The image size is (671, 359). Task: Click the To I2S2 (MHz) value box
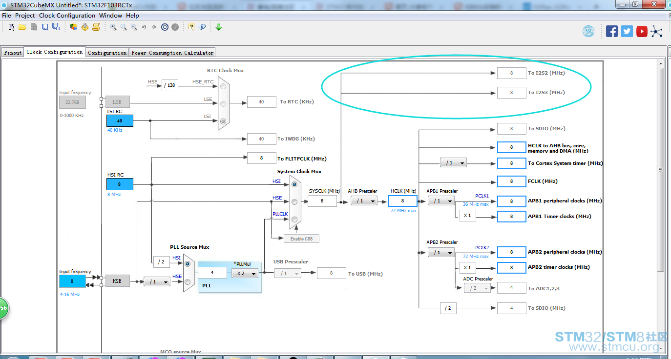click(511, 73)
